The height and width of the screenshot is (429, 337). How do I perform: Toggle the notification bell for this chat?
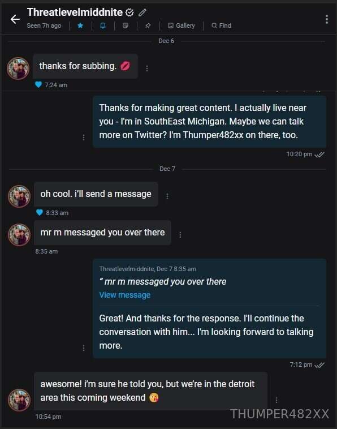(x=103, y=25)
